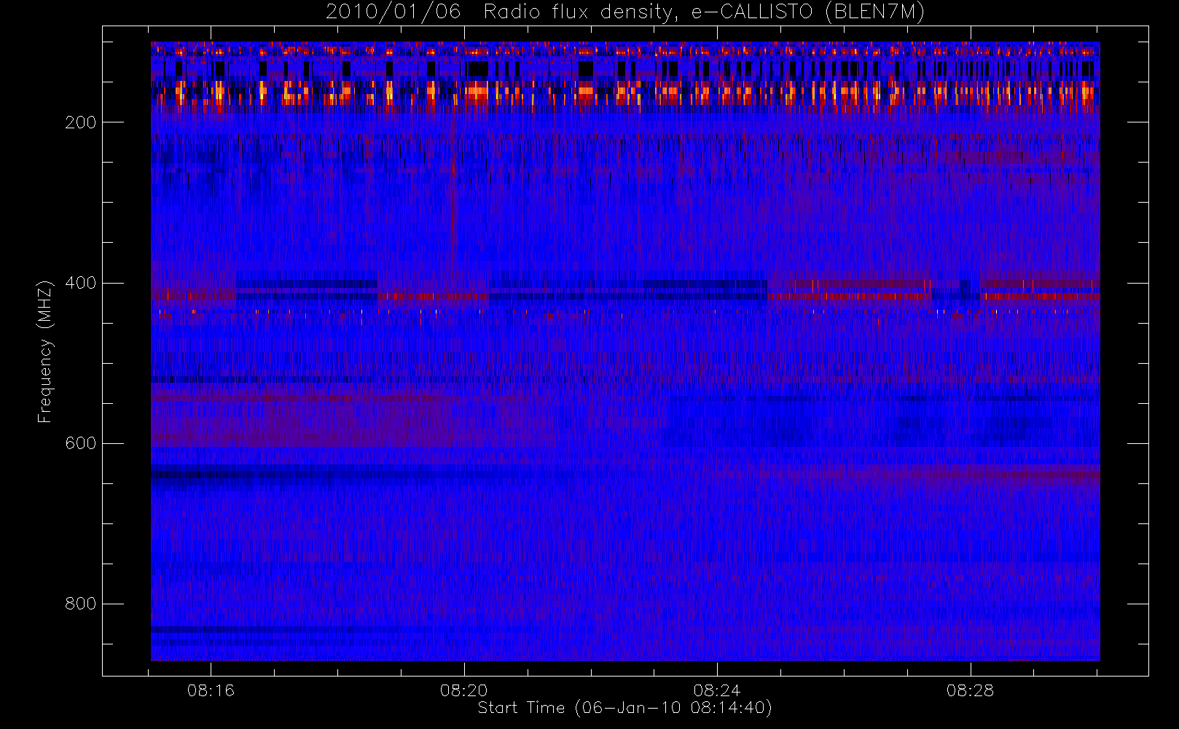The height and width of the screenshot is (729, 1179).
Task: Click the 800 frequency tick label
Action: [81, 604]
